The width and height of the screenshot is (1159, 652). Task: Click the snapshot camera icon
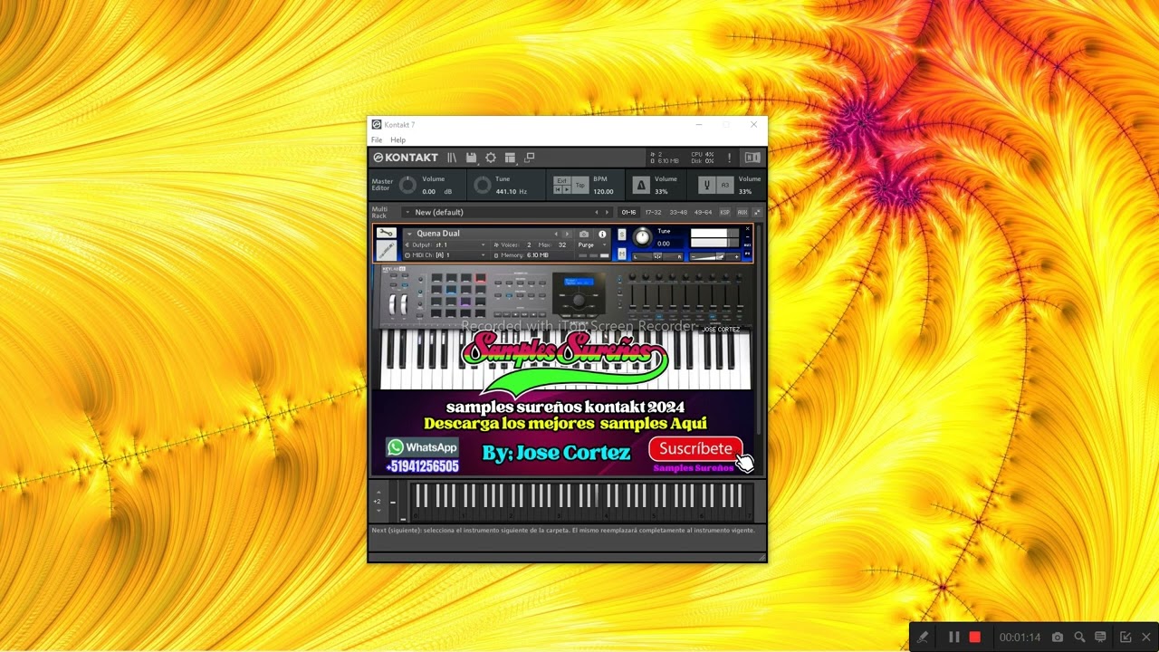click(x=584, y=234)
